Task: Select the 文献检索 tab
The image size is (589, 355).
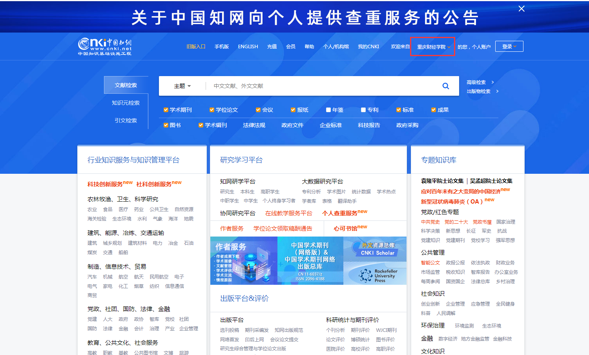Action: pos(126,85)
